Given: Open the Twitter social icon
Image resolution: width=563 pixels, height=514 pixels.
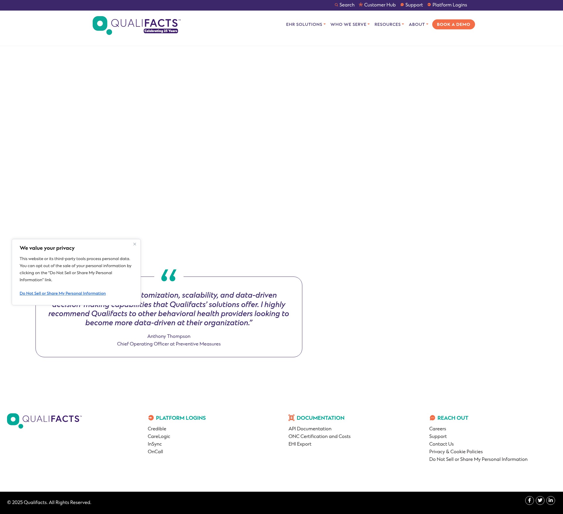Looking at the screenshot, I should [x=540, y=500].
